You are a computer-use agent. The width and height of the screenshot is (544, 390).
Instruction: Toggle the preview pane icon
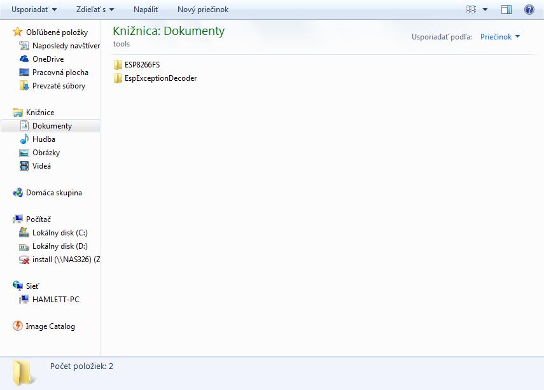click(506, 10)
